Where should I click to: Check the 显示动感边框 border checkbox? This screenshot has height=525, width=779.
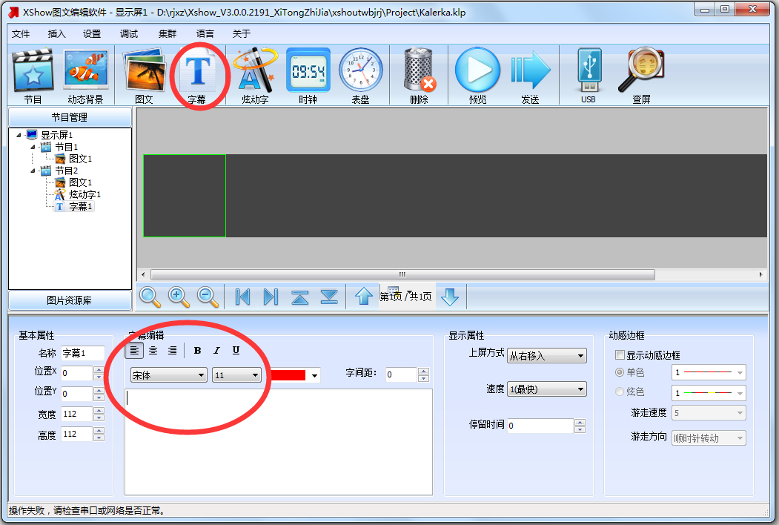click(x=621, y=354)
